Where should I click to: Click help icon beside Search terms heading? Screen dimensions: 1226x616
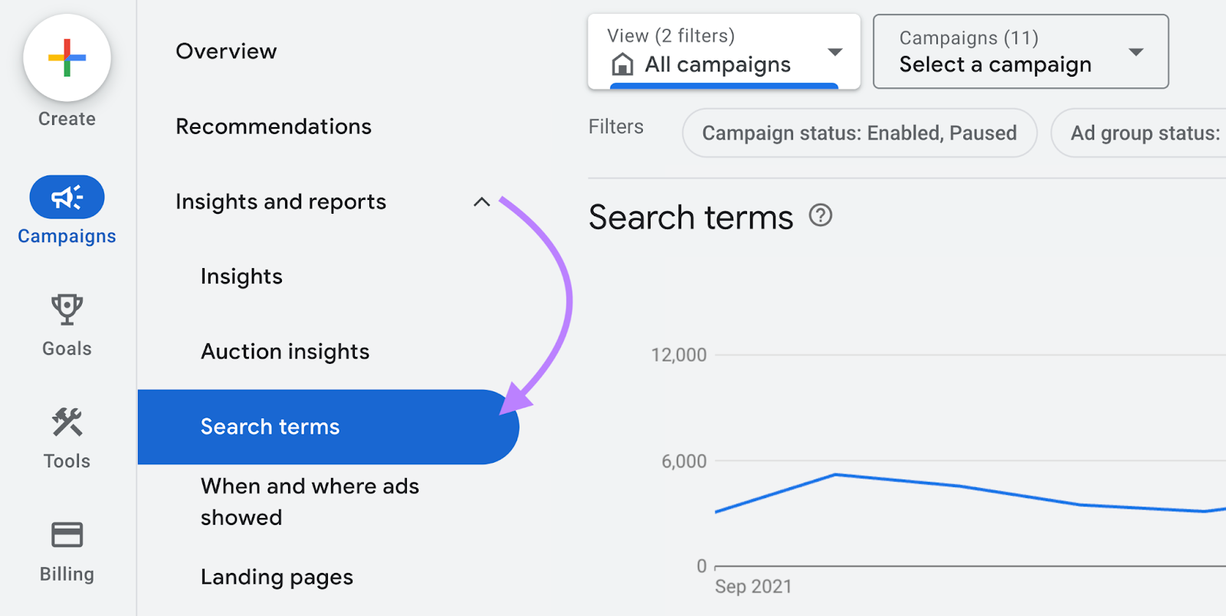point(820,216)
